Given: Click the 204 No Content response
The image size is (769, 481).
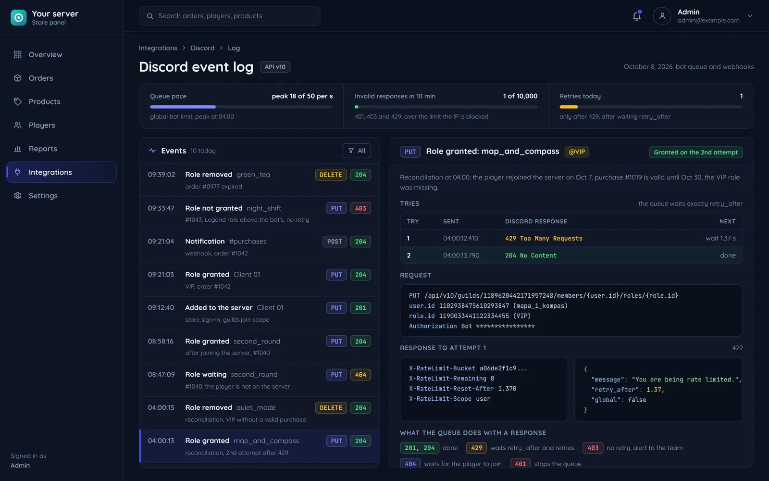Looking at the screenshot, I should pos(531,256).
